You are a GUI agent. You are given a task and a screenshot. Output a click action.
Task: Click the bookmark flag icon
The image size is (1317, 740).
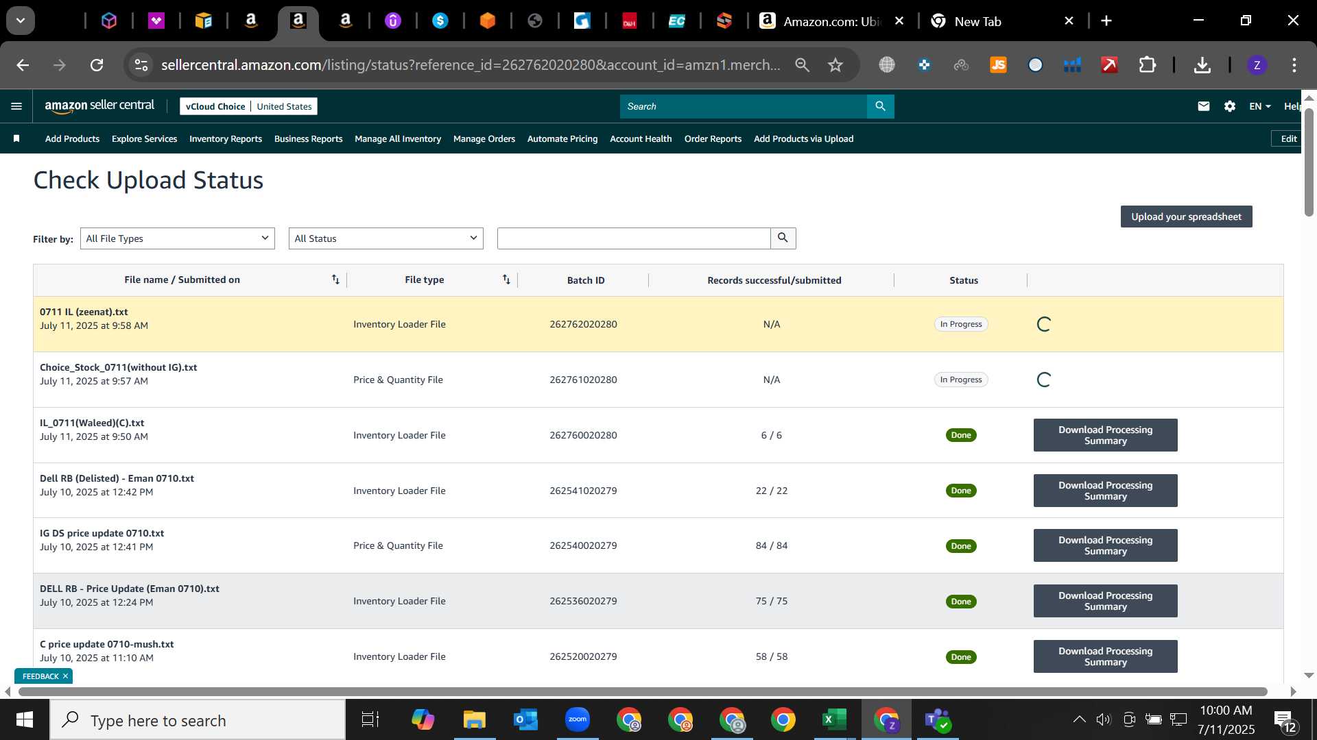[x=16, y=138]
